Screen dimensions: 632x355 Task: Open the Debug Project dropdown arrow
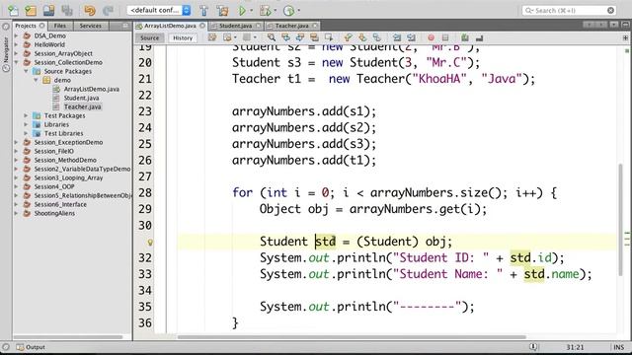coord(276,11)
